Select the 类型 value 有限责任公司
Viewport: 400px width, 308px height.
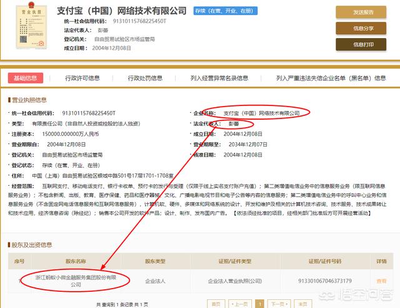(x=86, y=123)
